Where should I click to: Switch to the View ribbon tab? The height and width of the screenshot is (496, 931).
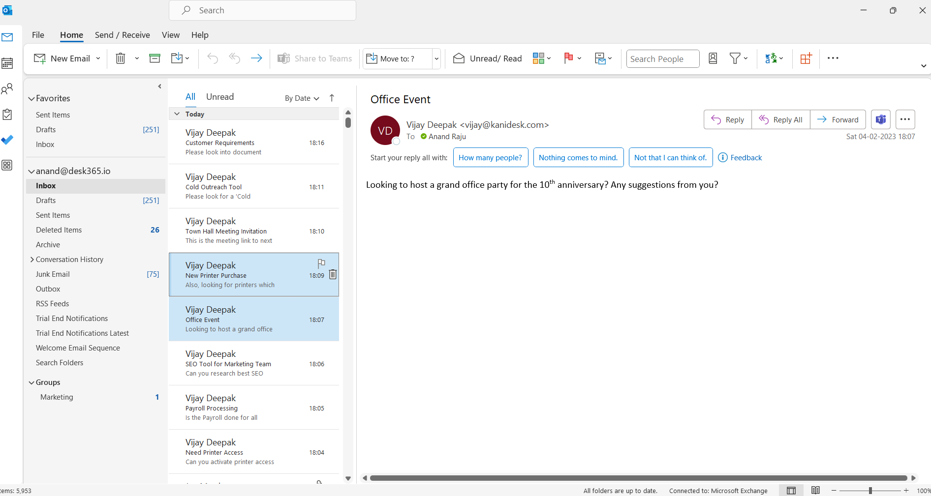(170, 35)
